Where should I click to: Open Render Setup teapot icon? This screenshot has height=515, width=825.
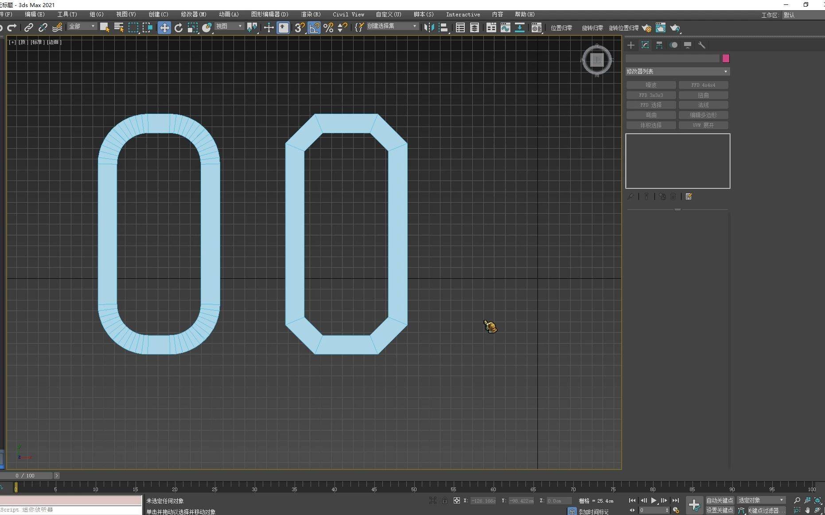point(646,28)
